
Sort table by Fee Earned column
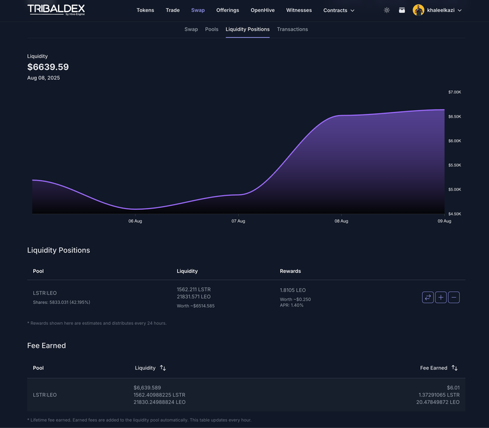click(x=439, y=368)
